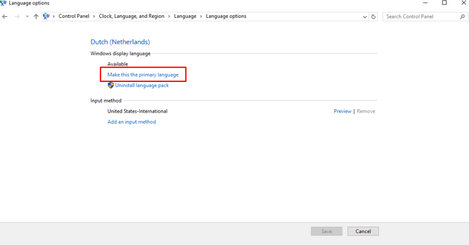Remove the United States-International input method
Viewport: 469px width, 245px height.
(x=366, y=111)
